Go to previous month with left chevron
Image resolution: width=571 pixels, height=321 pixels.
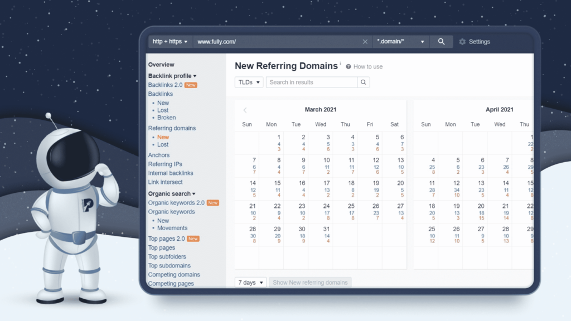pos(245,110)
